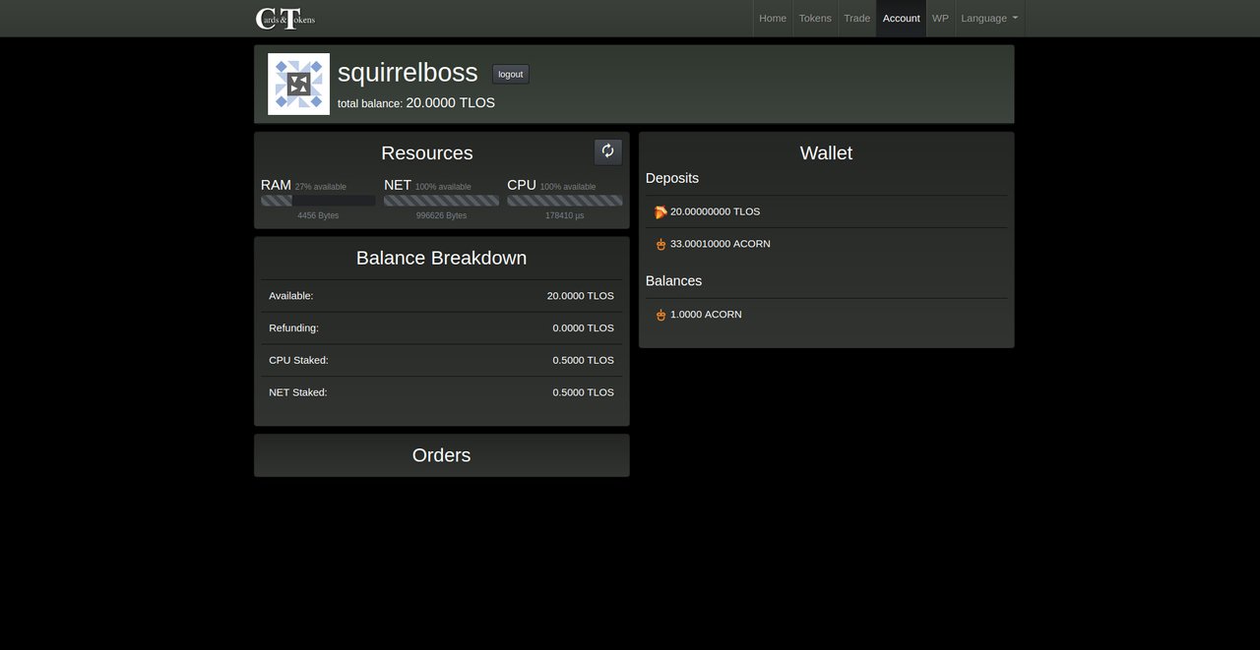Select the CPU Staked: row label
The image size is (1260, 650).
click(298, 360)
